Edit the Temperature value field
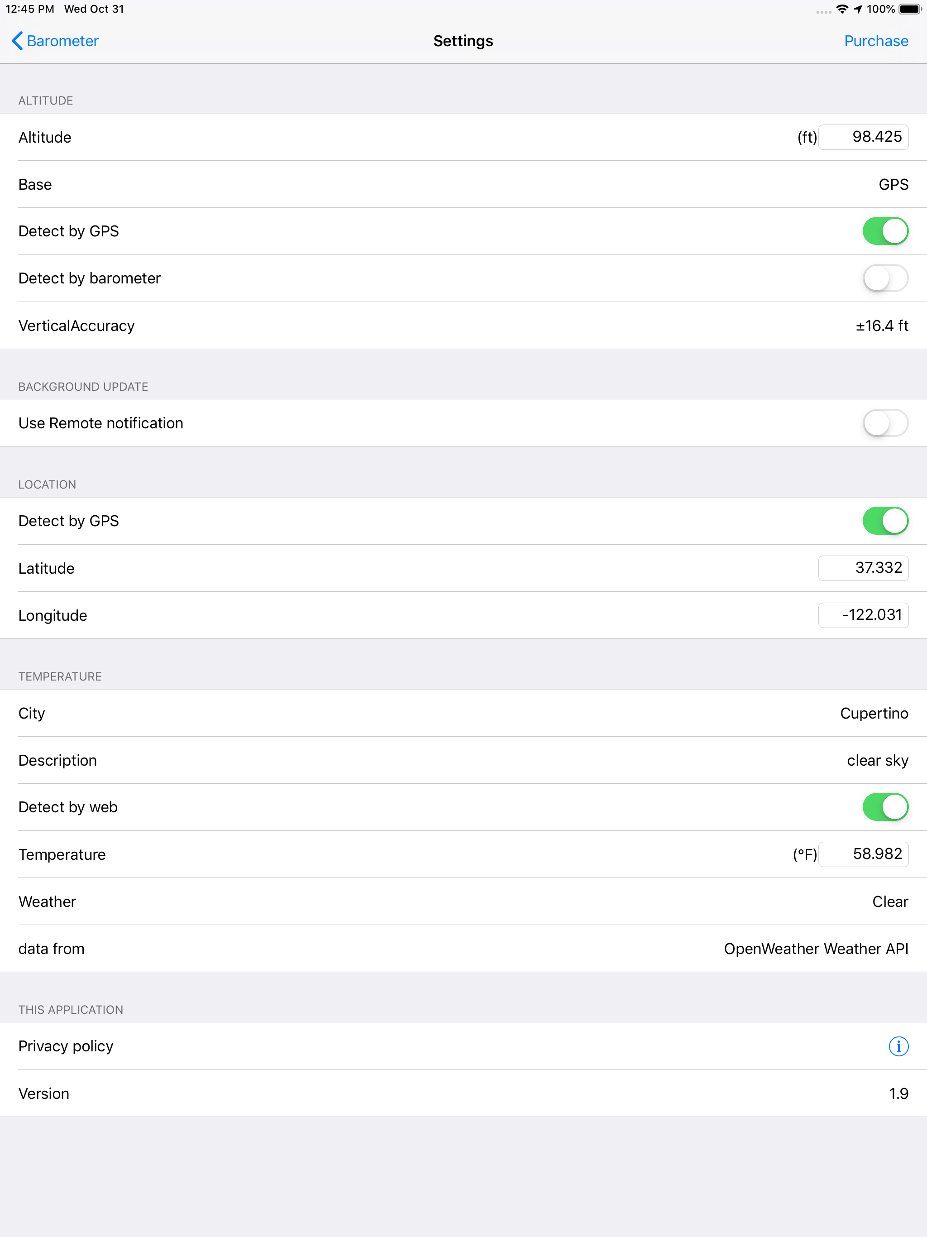The height and width of the screenshot is (1237, 927). [863, 854]
